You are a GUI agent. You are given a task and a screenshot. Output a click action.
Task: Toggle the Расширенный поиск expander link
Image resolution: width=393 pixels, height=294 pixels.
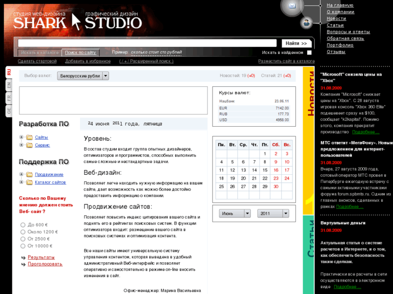pos(146,61)
